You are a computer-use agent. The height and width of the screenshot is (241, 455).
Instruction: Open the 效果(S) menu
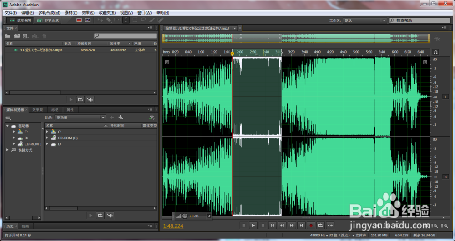coord(88,13)
